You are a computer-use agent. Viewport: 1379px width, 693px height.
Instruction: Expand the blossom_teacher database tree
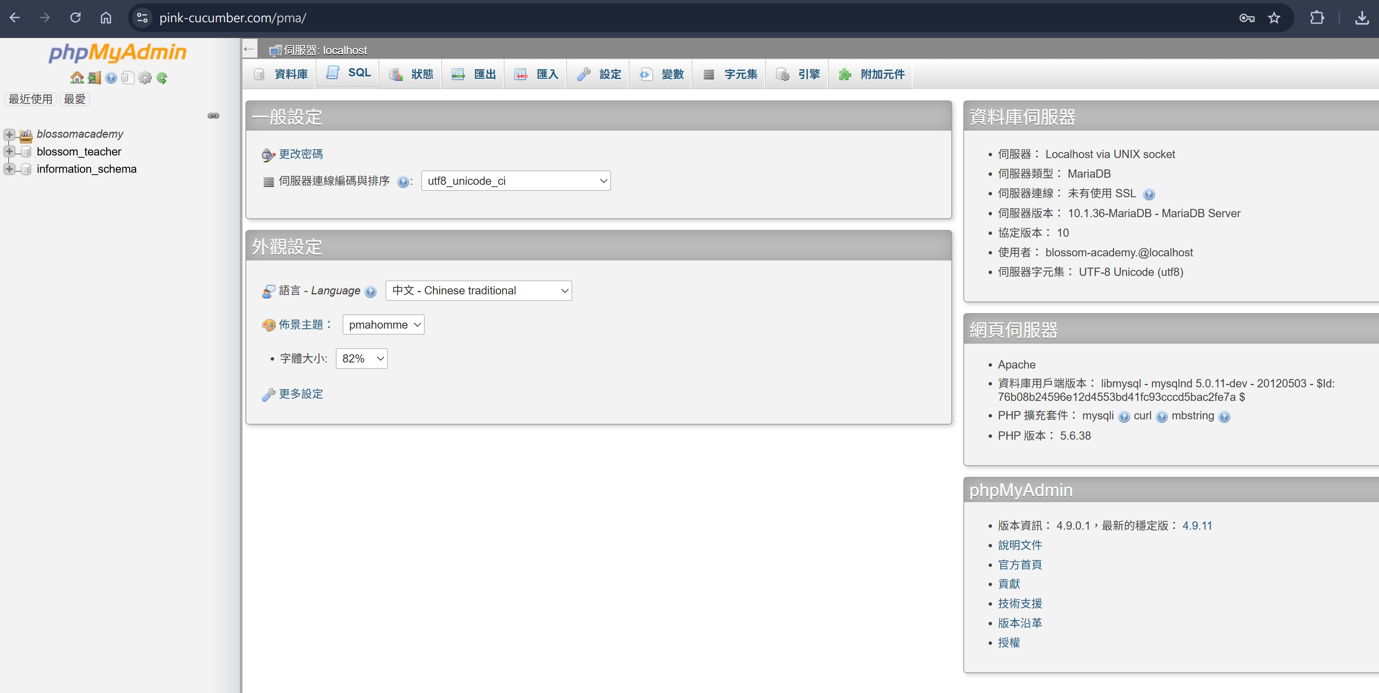[x=9, y=151]
